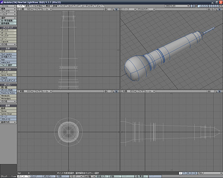Switch to the マップ tab
The image size is (223, 178).
pos(63,6)
